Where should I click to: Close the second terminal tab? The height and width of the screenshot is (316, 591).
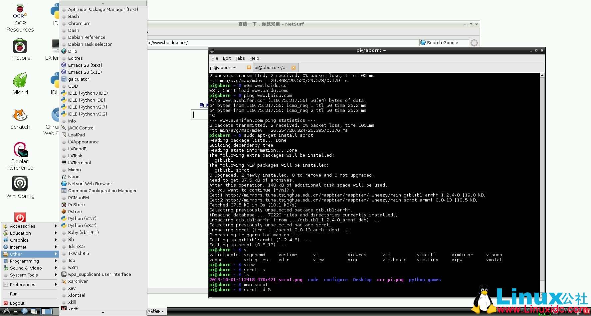pyautogui.click(x=293, y=67)
